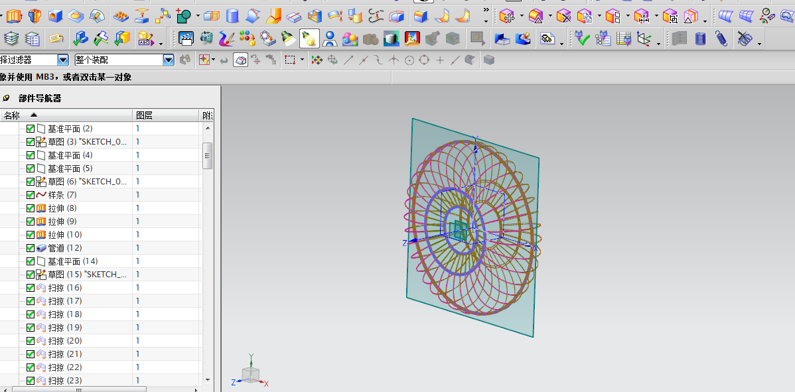Click the movie clapperboard visualization icon

pos(186,38)
